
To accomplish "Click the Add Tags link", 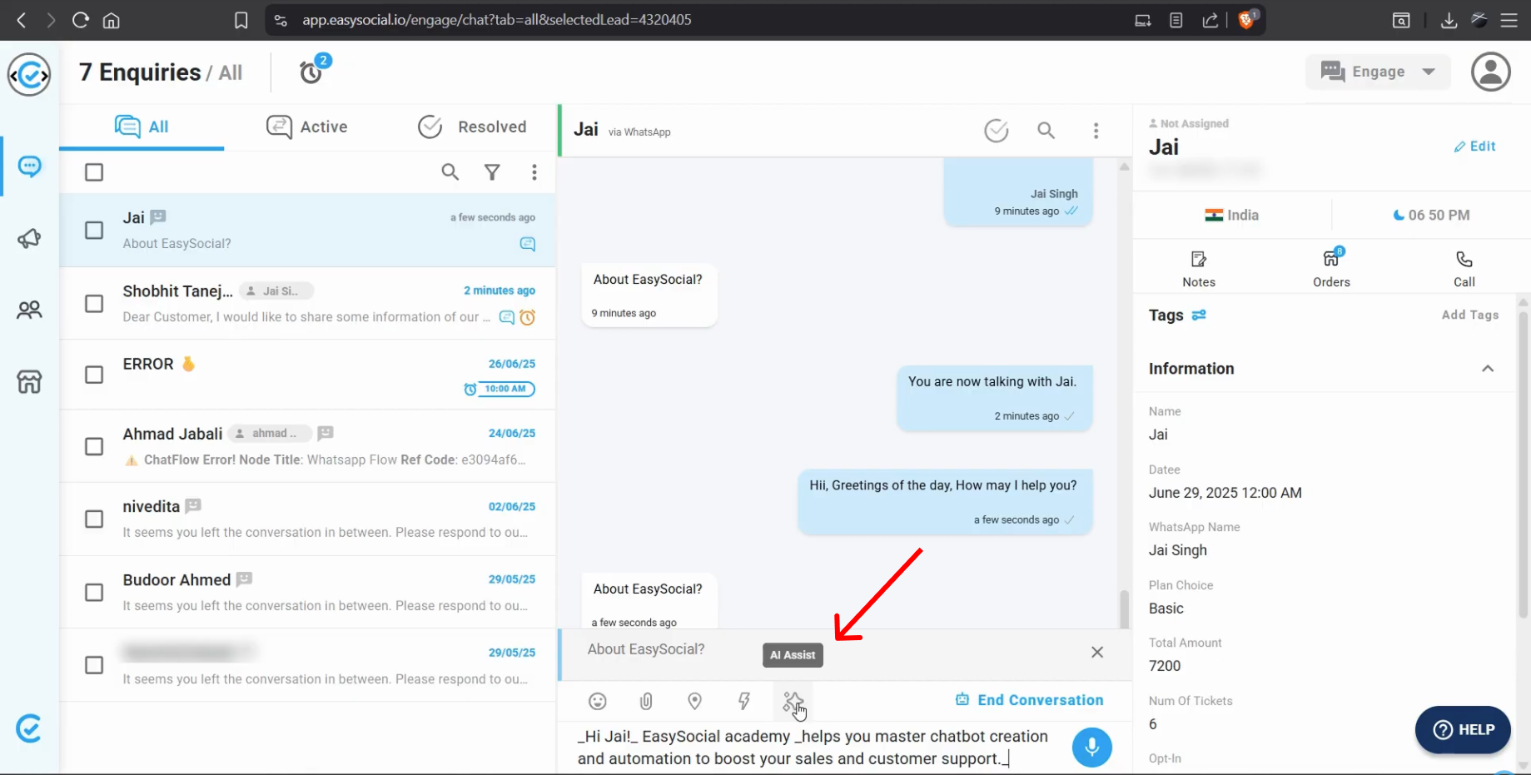I will tap(1469, 315).
